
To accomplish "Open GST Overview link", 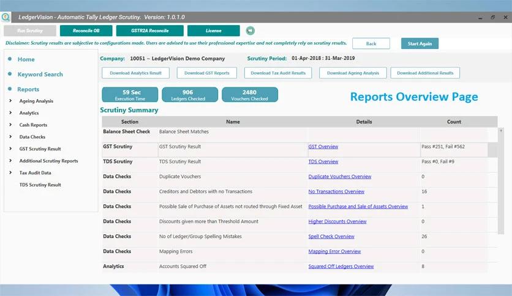I will pyautogui.click(x=323, y=147).
